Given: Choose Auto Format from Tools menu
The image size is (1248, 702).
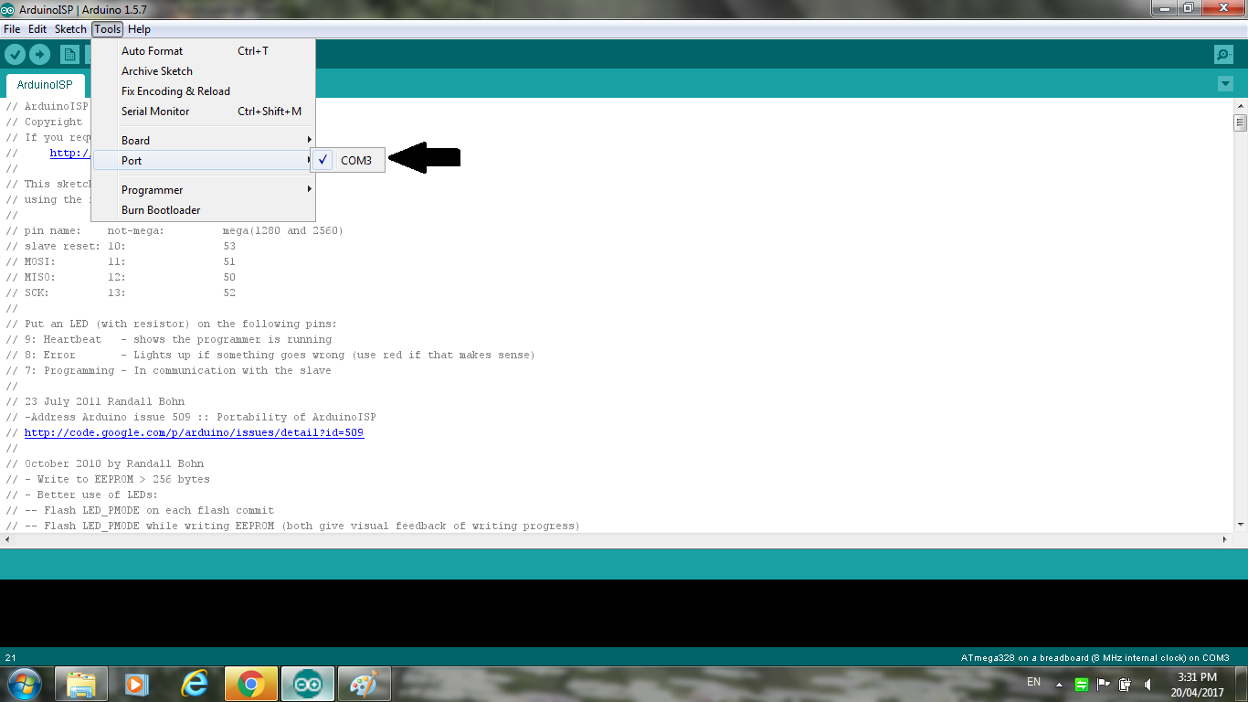Looking at the screenshot, I should point(203,51).
